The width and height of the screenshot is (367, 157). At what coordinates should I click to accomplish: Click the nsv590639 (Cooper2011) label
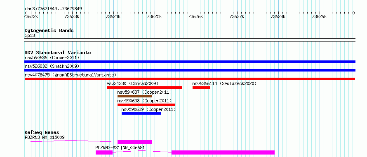click(148, 109)
